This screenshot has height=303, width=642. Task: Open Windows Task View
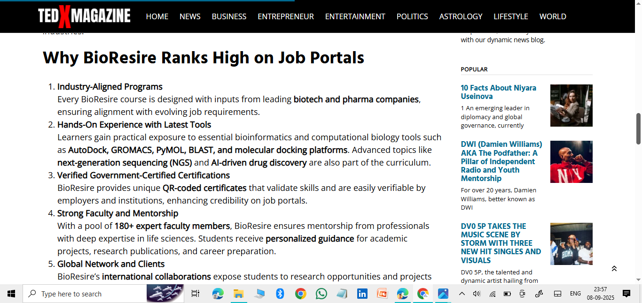[x=196, y=294]
